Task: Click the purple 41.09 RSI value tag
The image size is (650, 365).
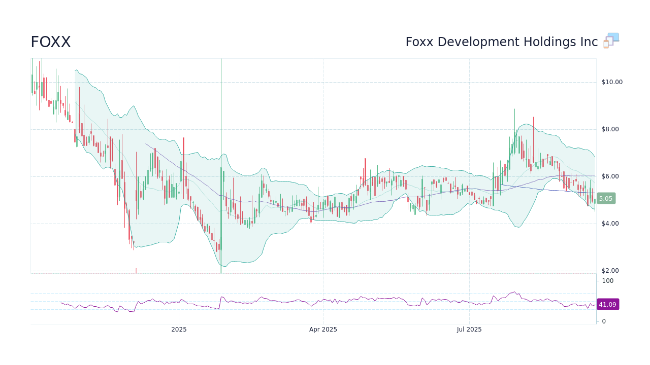Action: (x=607, y=305)
